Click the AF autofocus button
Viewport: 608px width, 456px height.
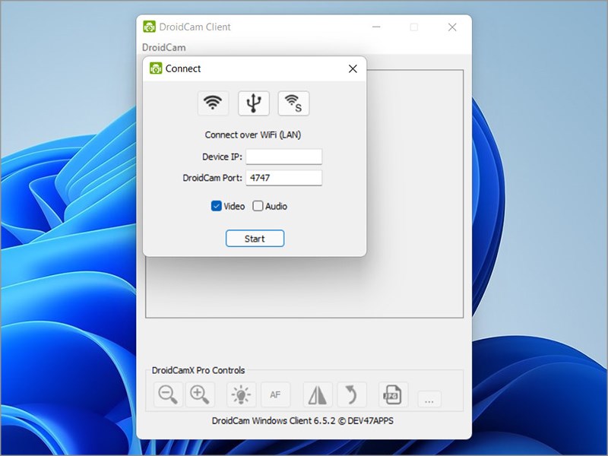click(x=275, y=394)
